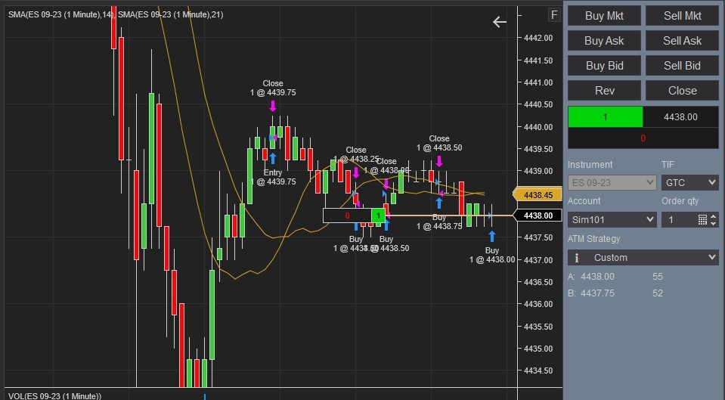Click the Buy 1 @ 4438.75 execution label
Image resolution: width=725 pixels, height=400 pixels.
(438, 222)
